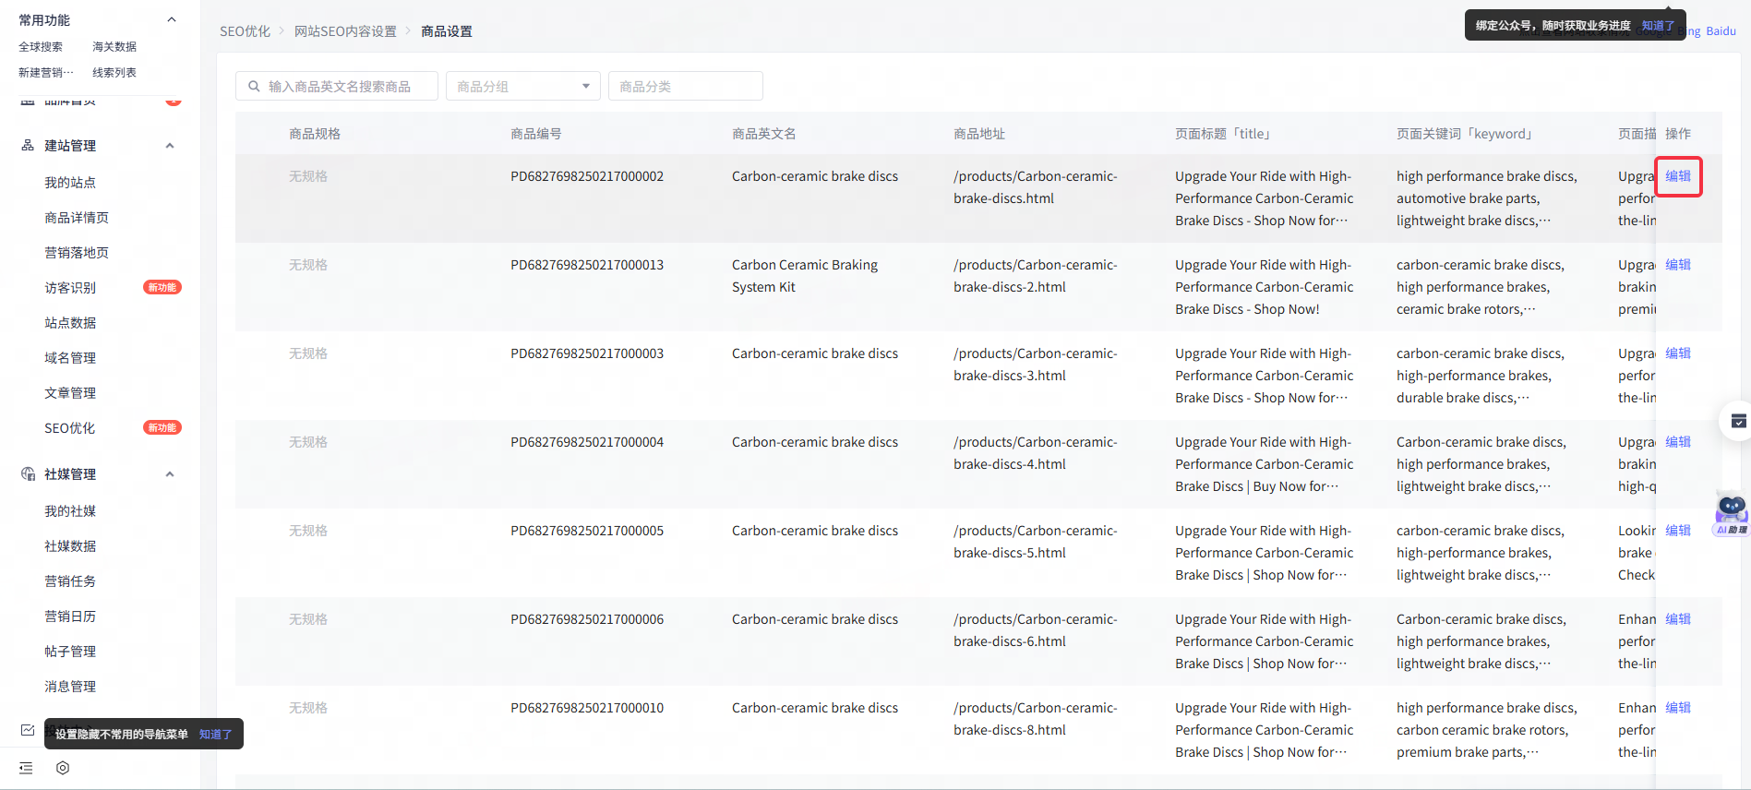This screenshot has height=790, width=1751.
Task: Click the 建站管理 sitemap icon
Action: 28,146
